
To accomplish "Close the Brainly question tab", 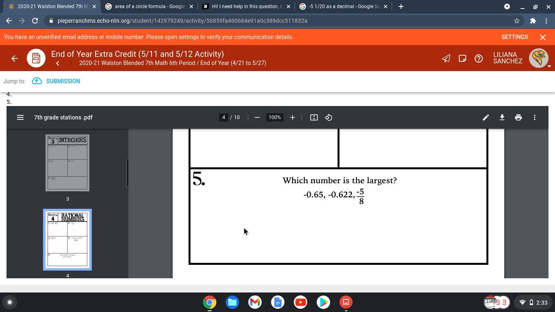I will click(x=288, y=6).
